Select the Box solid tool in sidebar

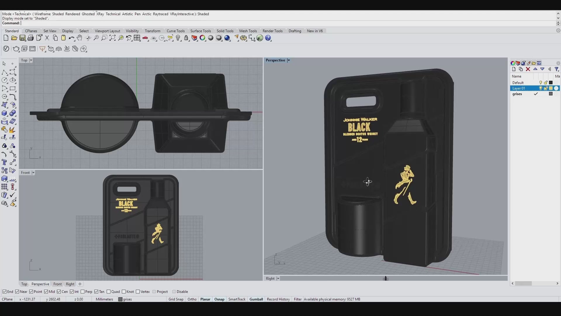(4, 113)
